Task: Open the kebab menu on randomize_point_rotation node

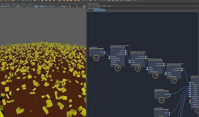Action: [144, 54]
